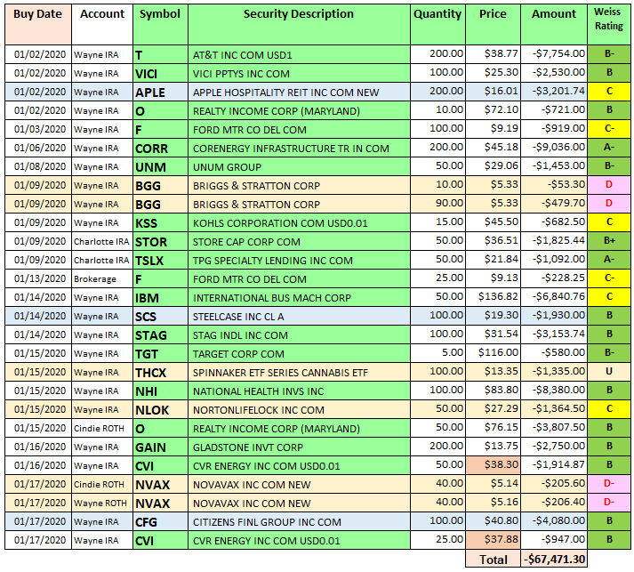Select the Brokerage account cell
The height and width of the screenshot is (572, 634).
click(93, 278)
